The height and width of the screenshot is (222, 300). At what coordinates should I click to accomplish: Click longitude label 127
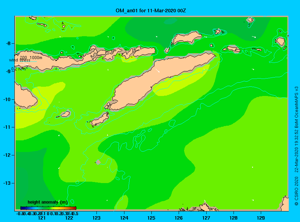(x=206, y=218)
